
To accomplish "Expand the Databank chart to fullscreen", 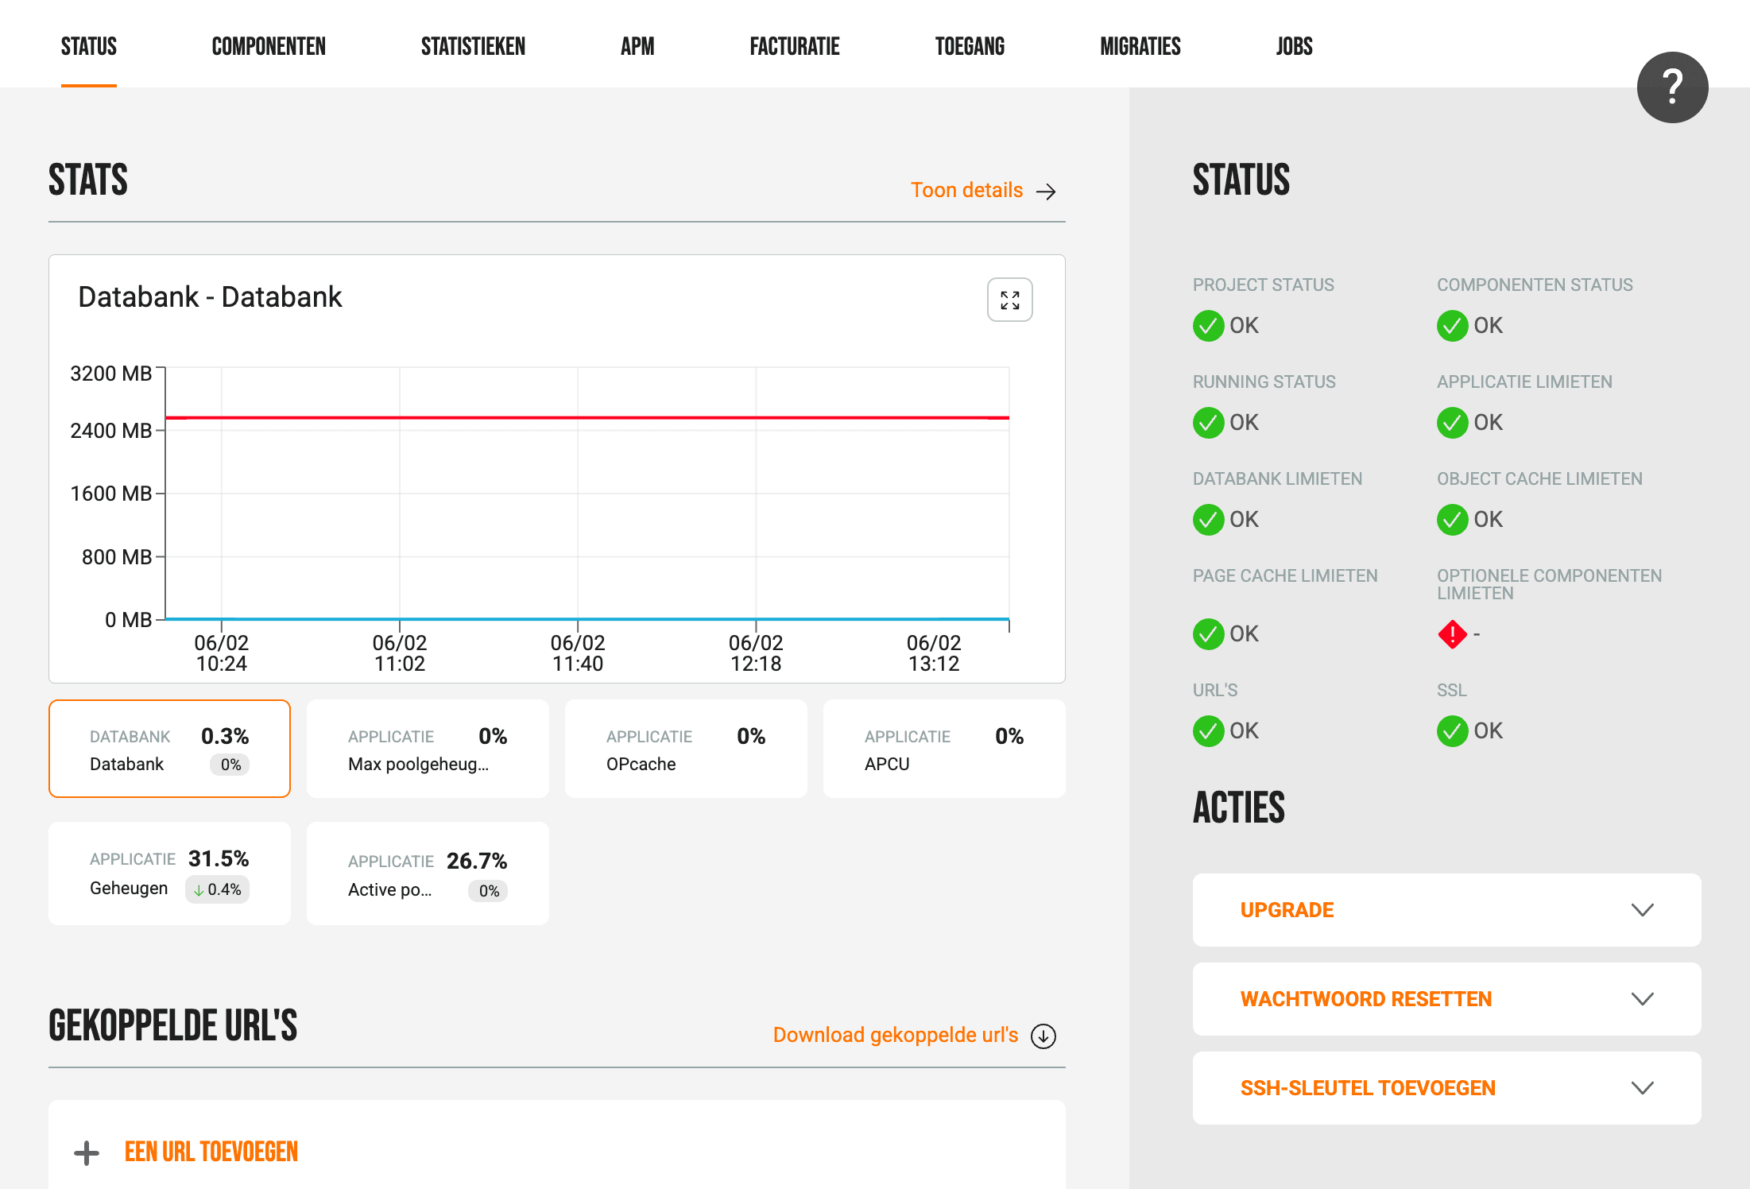I will click(1009, 300).
